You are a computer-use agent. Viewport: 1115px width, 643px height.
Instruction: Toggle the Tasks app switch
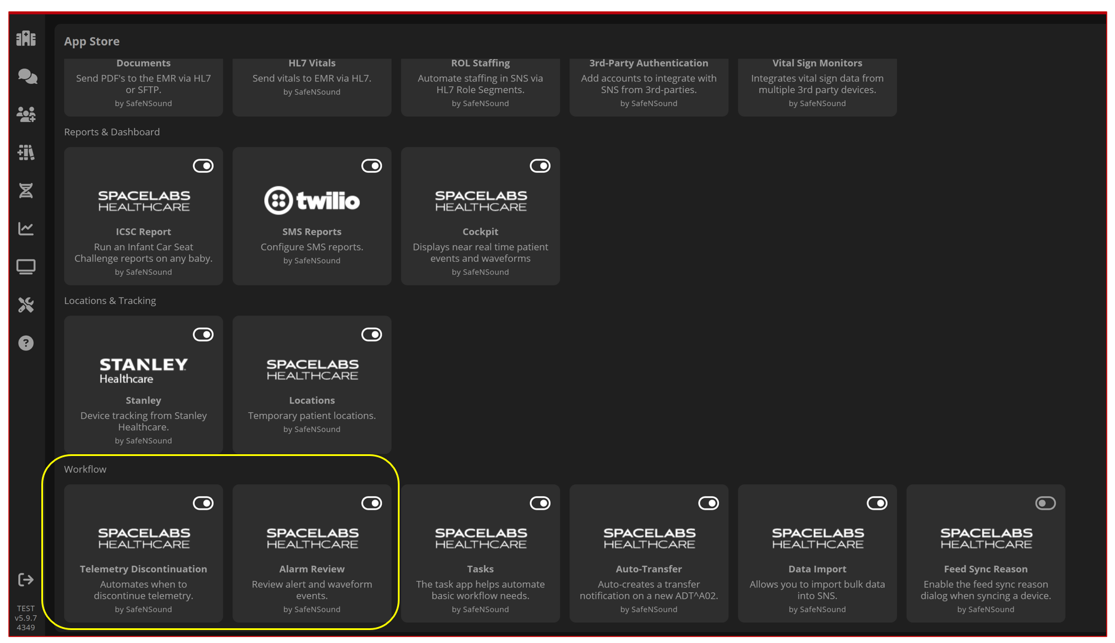point(540,503)
